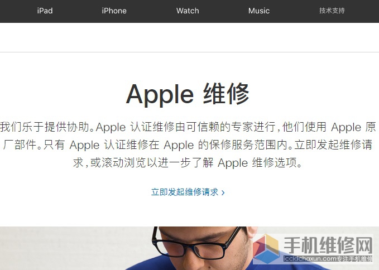Click the paragraph line ending Apple 维修选项
The width and height of the screenshot is (379, 270).
pos(188,163)
